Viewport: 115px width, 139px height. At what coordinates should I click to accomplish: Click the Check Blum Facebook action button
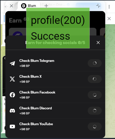pos(95,95)
